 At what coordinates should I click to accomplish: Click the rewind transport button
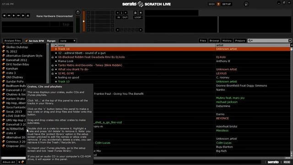9,16
